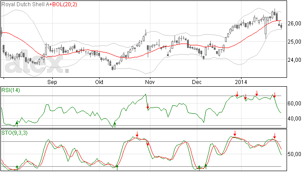308x172 pixels.
Task: Click the Royal Dutch Shell A title
Action: [25, 4]
